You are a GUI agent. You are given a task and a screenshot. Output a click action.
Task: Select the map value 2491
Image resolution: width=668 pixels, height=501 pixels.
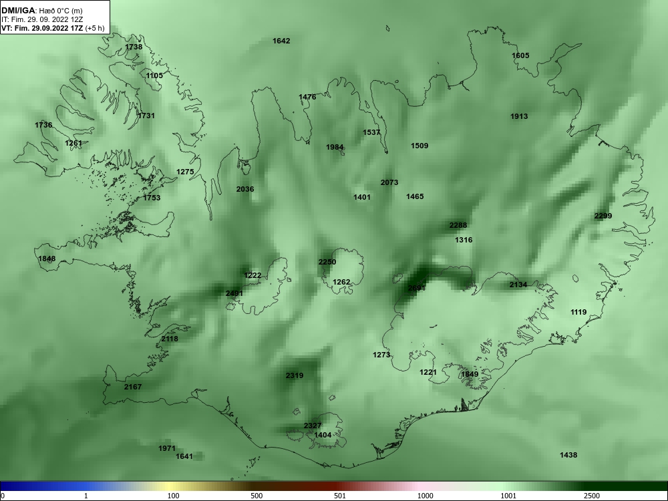(234, 293)
